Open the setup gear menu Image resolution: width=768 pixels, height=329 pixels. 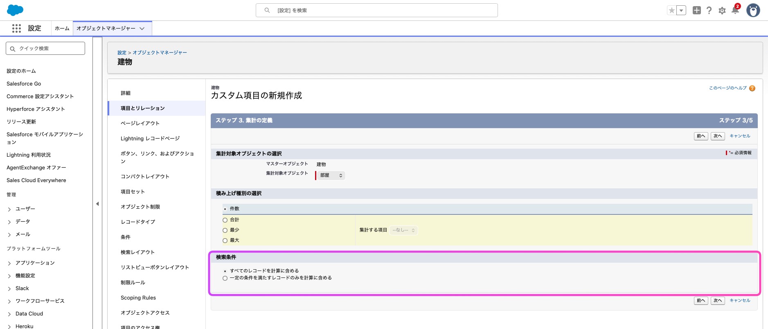722,11
